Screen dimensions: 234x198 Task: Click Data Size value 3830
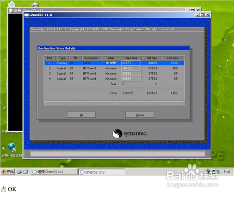[174, 63]
